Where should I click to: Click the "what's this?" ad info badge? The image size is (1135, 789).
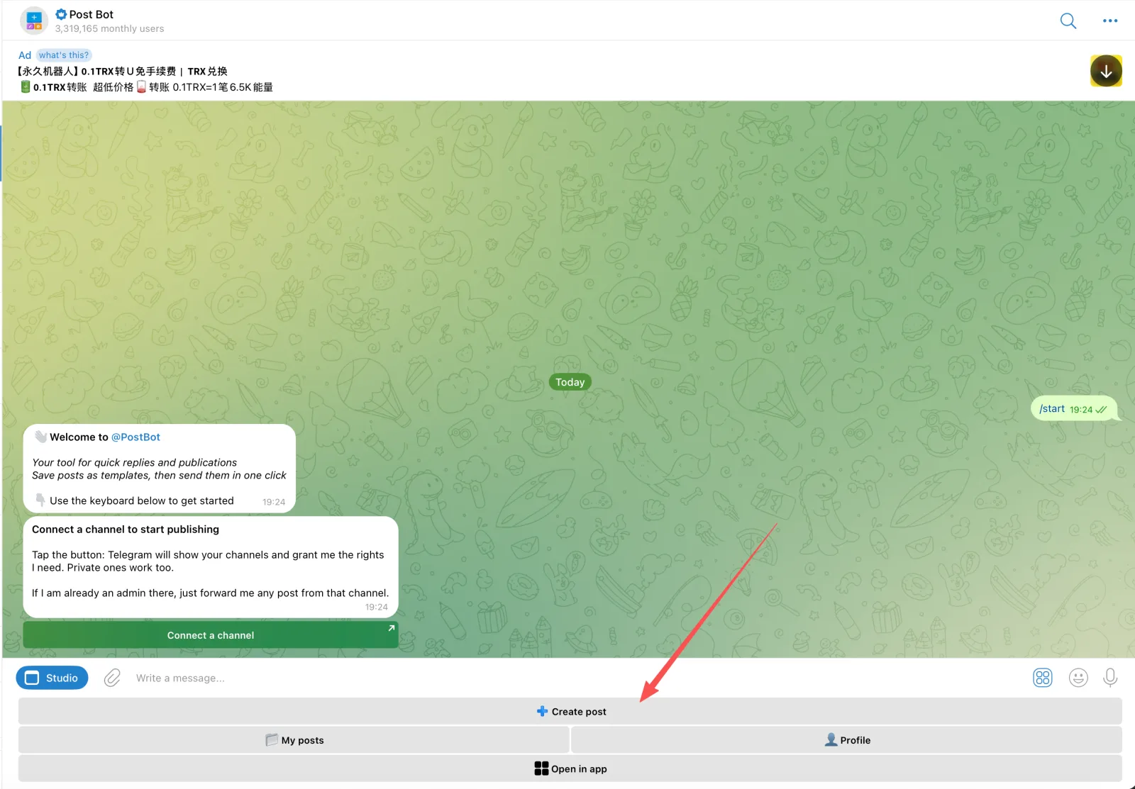tap(64, 55)
